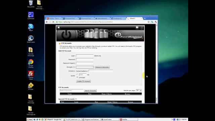
Task: Click the browser Back arrow
Action: [47, 22]
